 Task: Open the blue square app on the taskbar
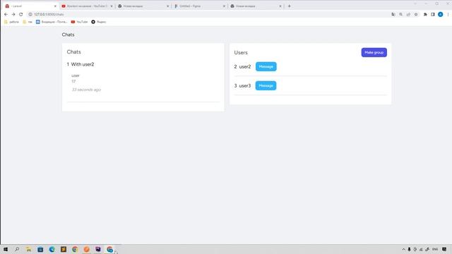click(40, 249)
